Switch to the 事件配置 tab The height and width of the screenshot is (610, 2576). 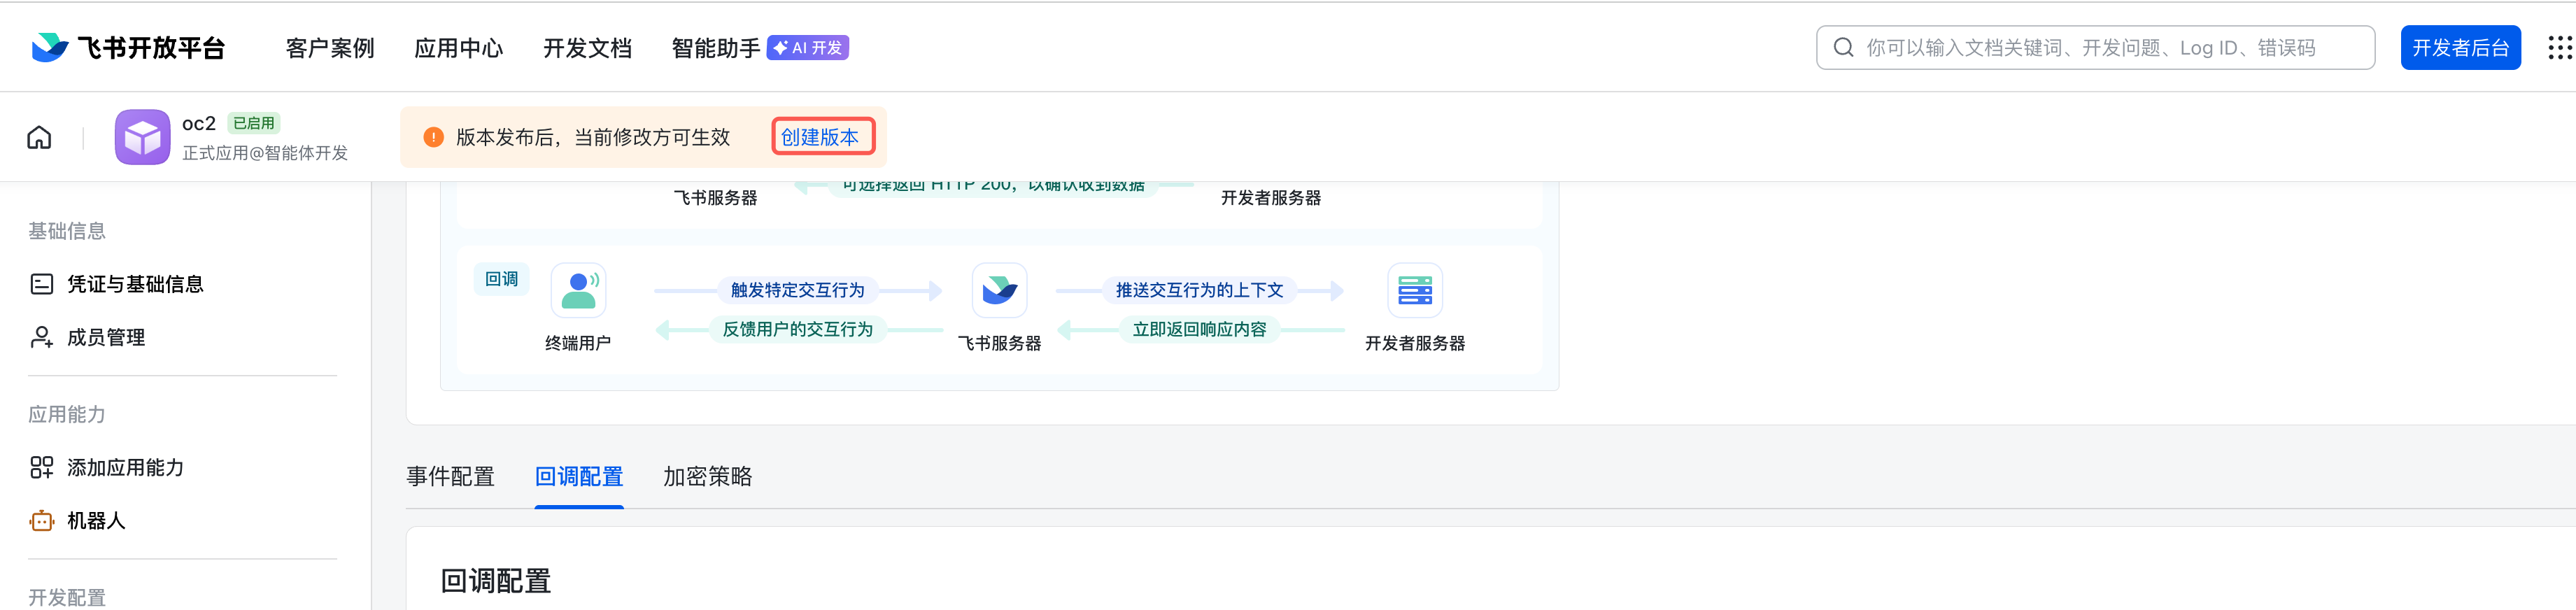pos(450,477)
